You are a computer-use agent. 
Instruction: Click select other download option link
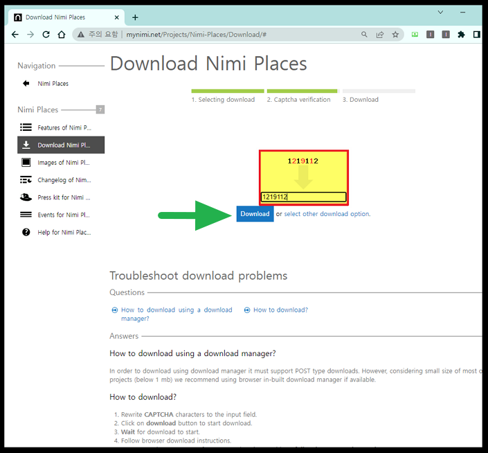pyautogui.click(x=327, y=214)
